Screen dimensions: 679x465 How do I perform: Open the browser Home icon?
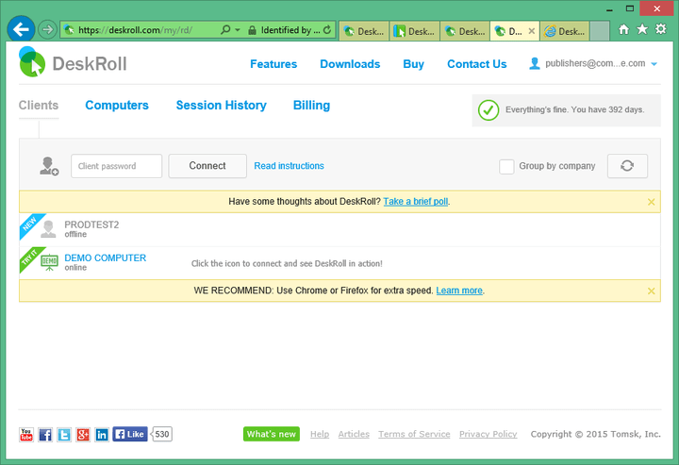click(x=623, y=29)
